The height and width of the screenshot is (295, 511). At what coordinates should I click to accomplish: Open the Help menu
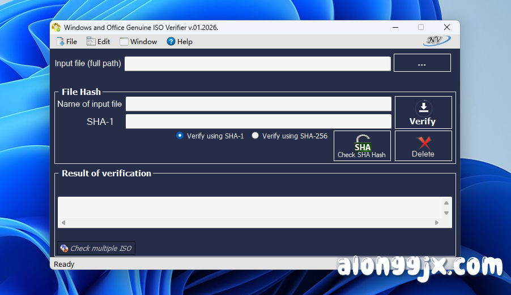click(x=180, y=42)
